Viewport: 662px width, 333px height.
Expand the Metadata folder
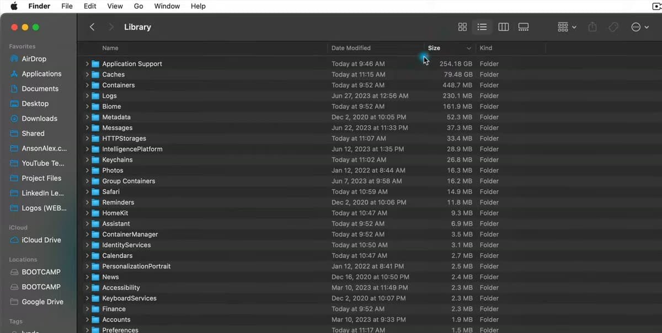(87, 117)
